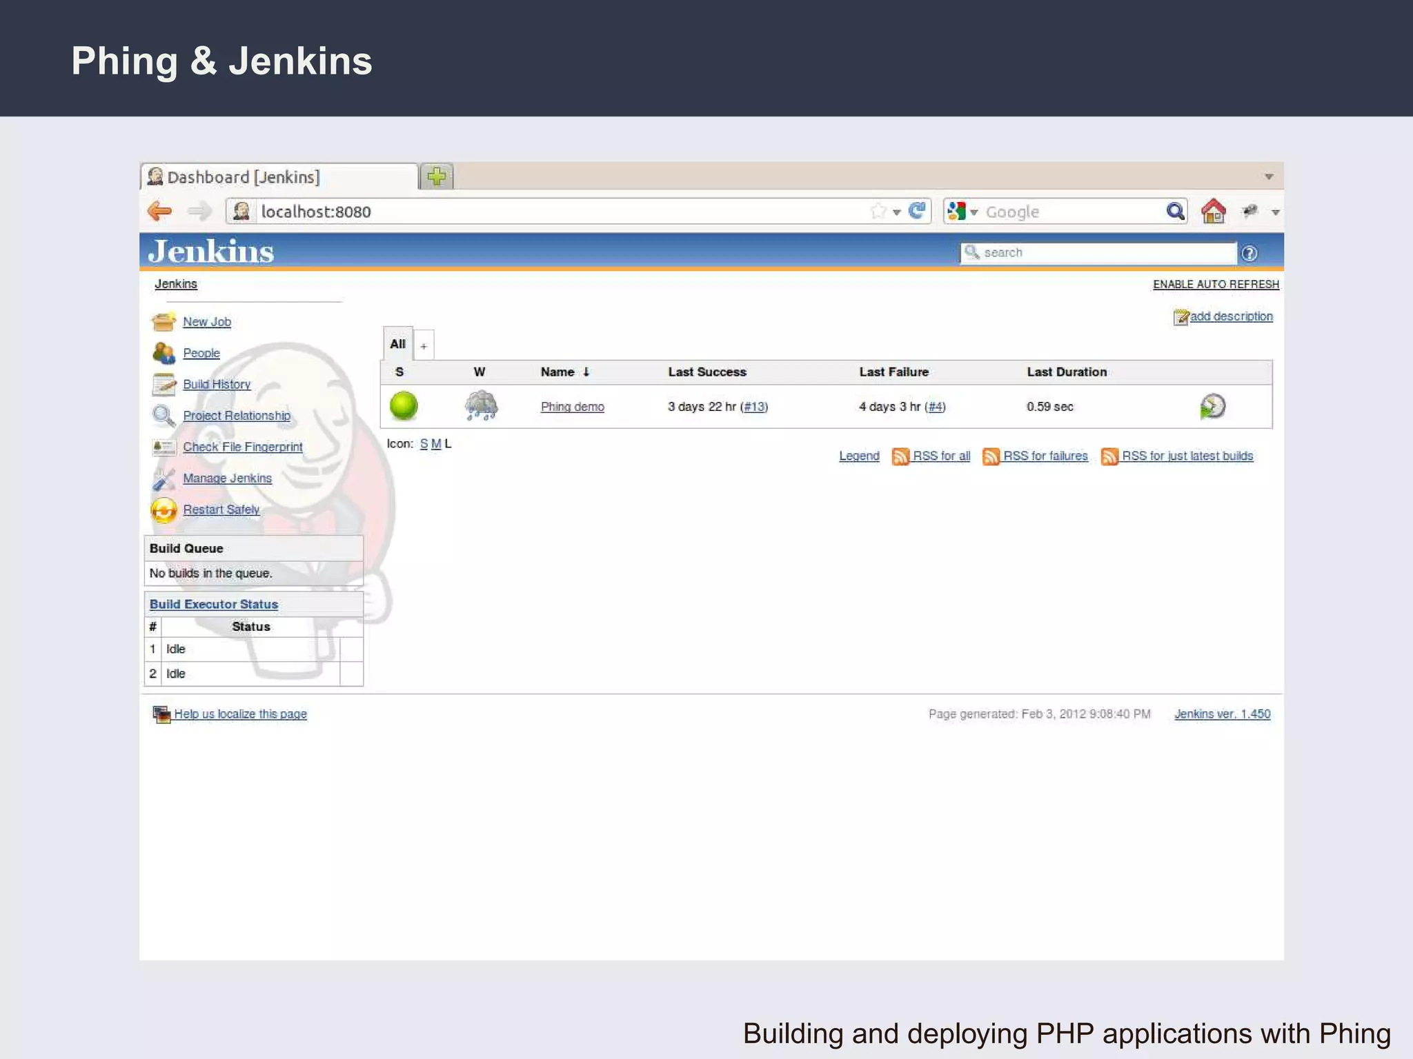Click the New Job box icon
This screenshot has height=1059, width=1413.
point(164,321)
